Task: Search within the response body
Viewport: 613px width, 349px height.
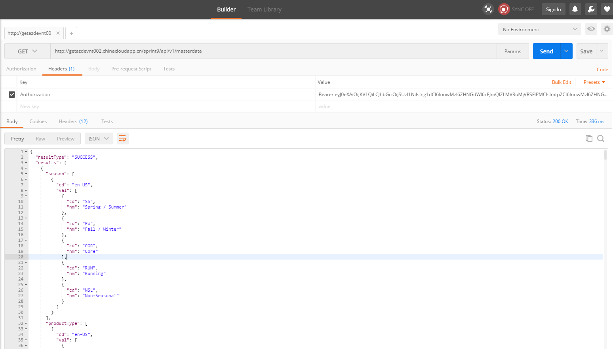Action: 601,138
